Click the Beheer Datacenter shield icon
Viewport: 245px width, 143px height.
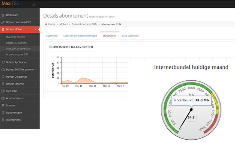tap(3, 77)
